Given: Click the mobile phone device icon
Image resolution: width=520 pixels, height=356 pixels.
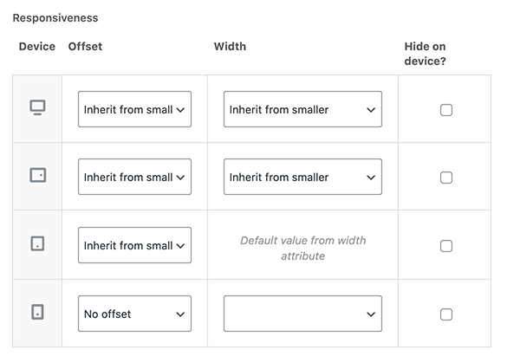Looking at the screenshot, I should tap(37, 312).
